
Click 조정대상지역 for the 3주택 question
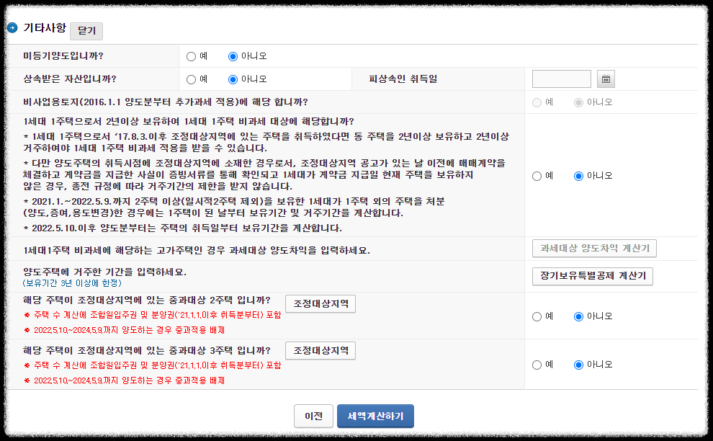tap(320, 350)
